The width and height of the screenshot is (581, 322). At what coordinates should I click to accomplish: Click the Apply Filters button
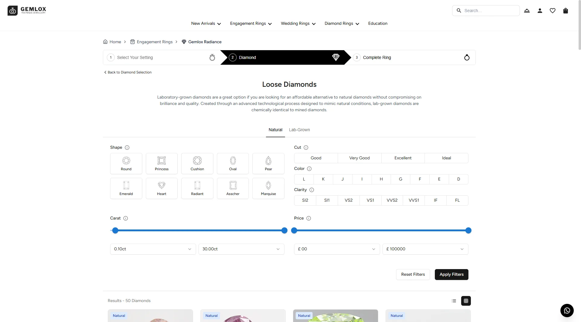tap(451, 275)
